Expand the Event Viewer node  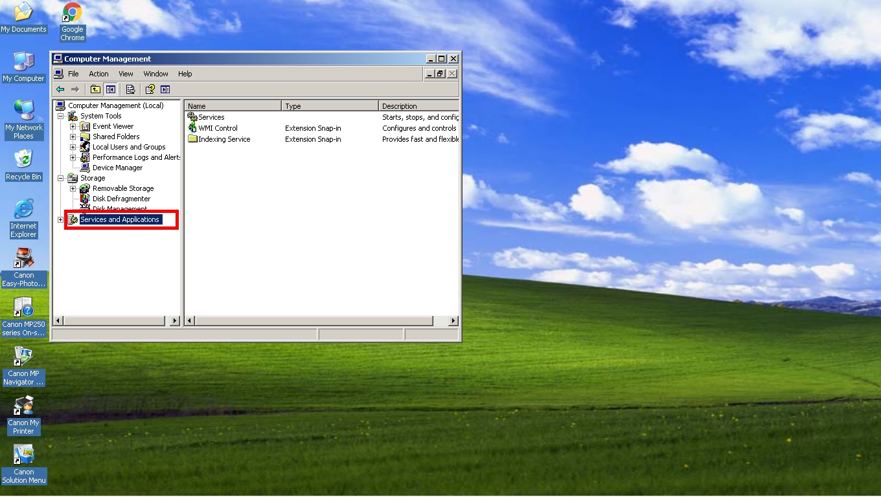(73, 126)
